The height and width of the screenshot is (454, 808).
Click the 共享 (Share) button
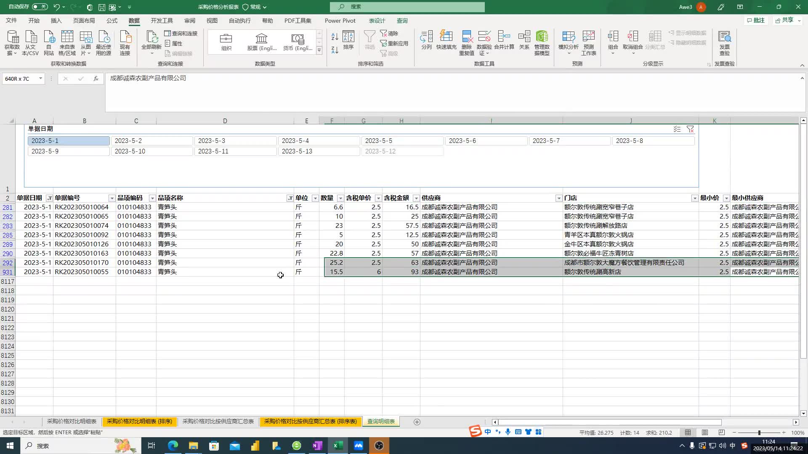coord(788,20)
